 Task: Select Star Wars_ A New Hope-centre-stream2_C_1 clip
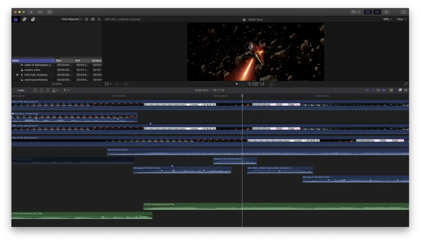pos(280,170)
